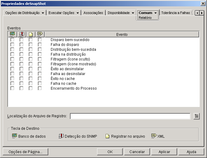Check SNMP box for Falha no cache

21,83
